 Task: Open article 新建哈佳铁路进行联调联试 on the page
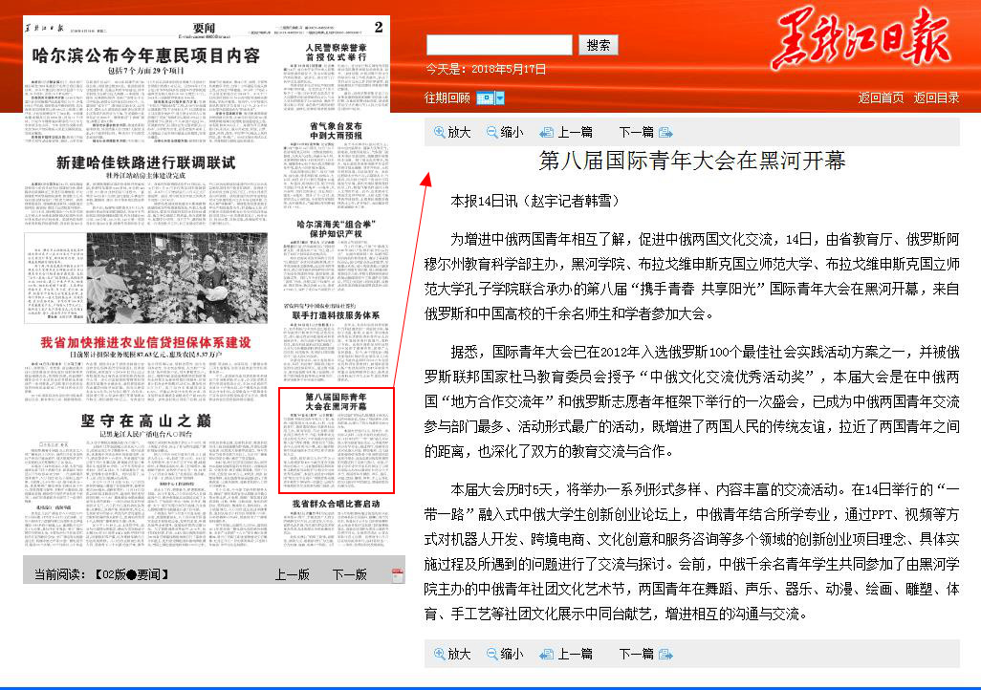[145, 162]
